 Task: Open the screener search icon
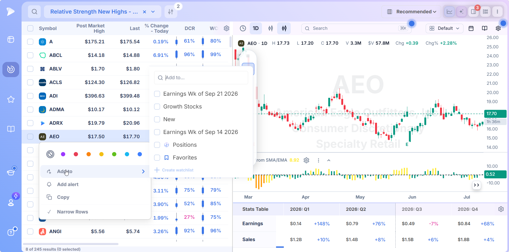click(34, 12)
